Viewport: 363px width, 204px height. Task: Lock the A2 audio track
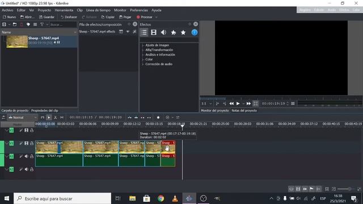point(32,169)
